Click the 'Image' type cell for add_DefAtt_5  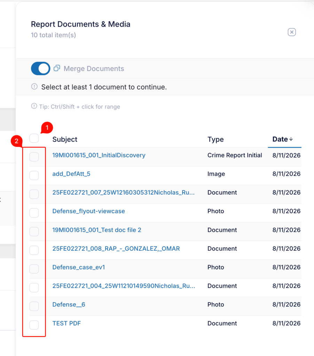(216, 174)
